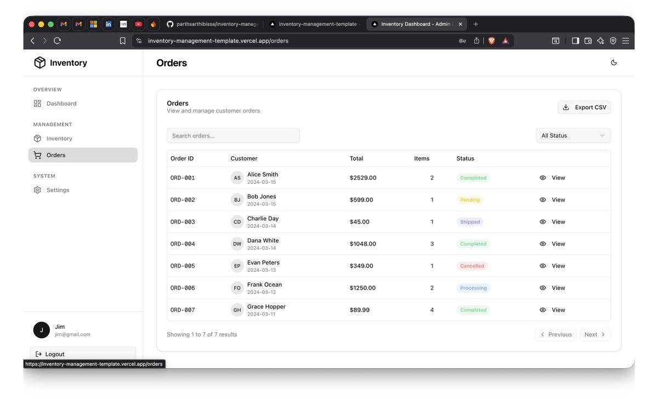Click the Customer column header
Screen dimensions: 658x399
click(244, 158)
